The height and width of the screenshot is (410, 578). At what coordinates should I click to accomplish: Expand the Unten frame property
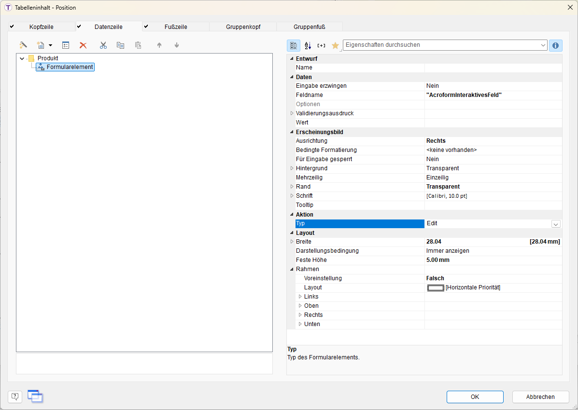[x=300, y=324]
